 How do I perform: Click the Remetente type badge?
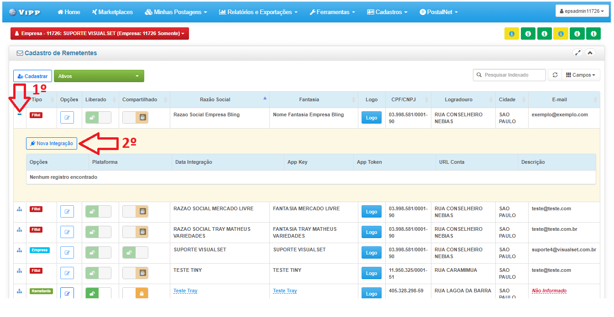pos(42,291)
